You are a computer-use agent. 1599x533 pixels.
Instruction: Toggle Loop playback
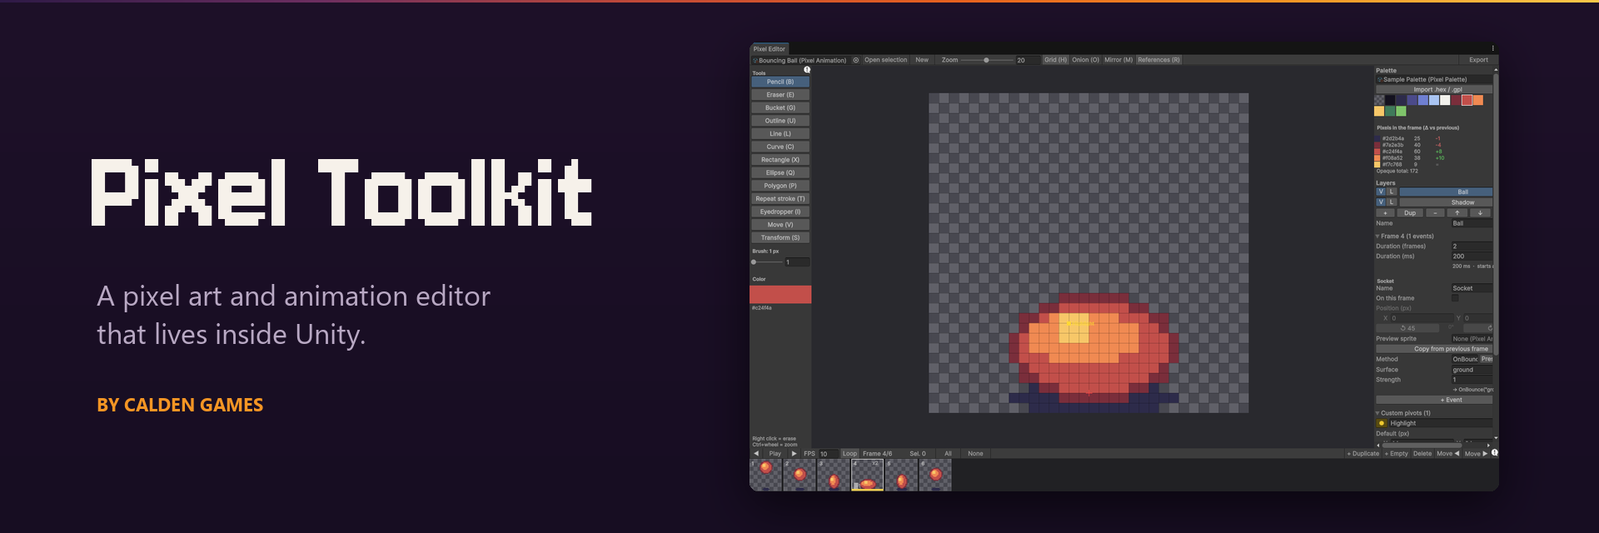point(849,454)
